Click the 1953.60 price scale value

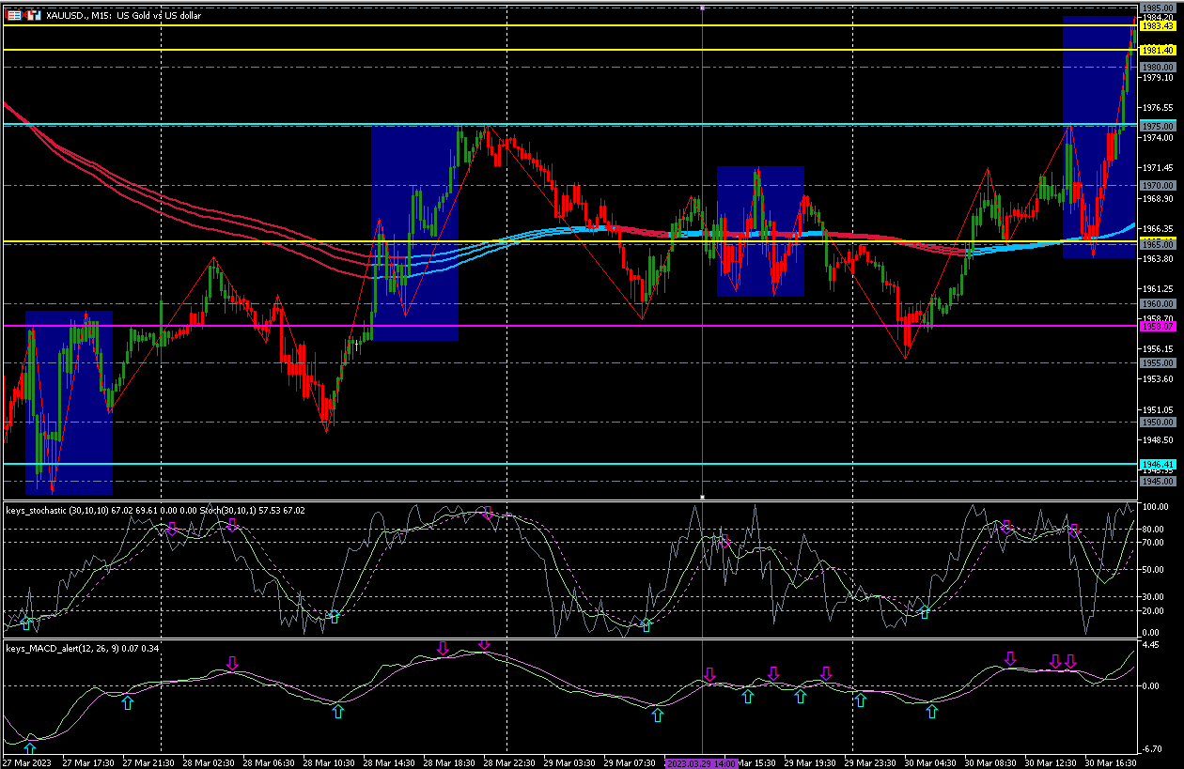[x=1157, y=378]
